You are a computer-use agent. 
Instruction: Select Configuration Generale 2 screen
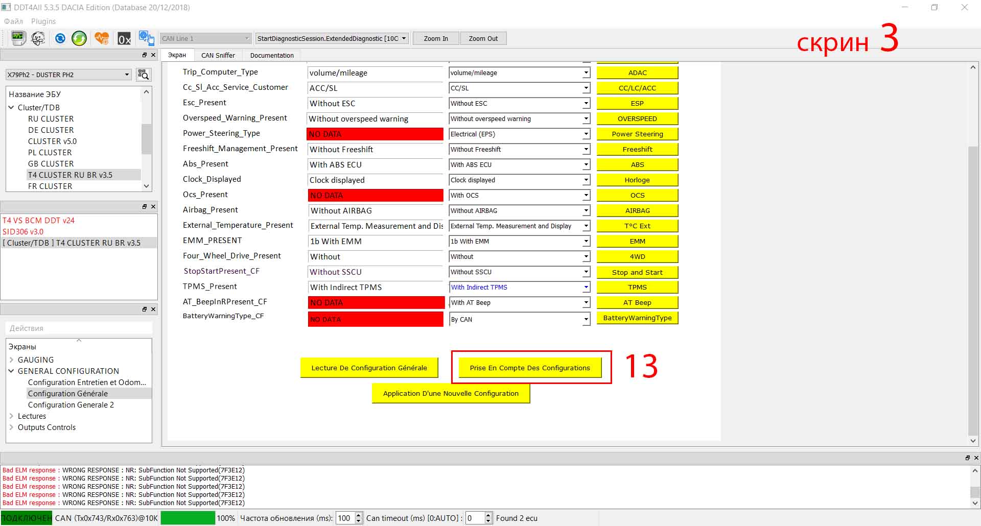(71, 404)
